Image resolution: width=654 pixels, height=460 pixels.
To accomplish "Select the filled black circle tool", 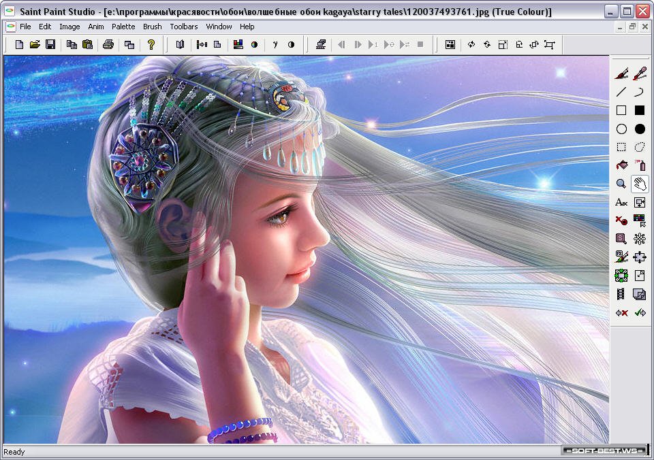I will click(640, 129).
